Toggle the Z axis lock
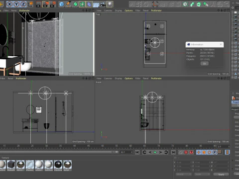239x179 pixels. tap(23, 4)
